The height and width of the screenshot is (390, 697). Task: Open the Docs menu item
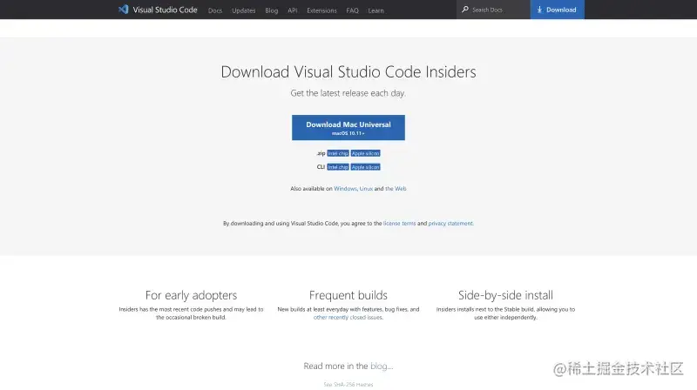pyautogui.click(x=215, y=10)
